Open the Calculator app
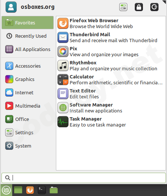Screen dimensions: 167x196 [111, 80]
